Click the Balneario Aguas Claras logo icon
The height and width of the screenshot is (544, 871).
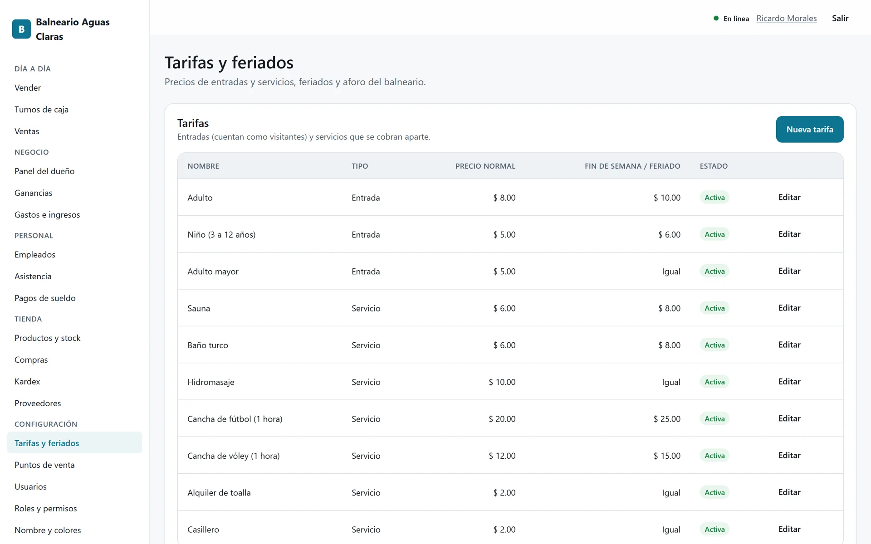pyautogui.click(x=21, y=29)
